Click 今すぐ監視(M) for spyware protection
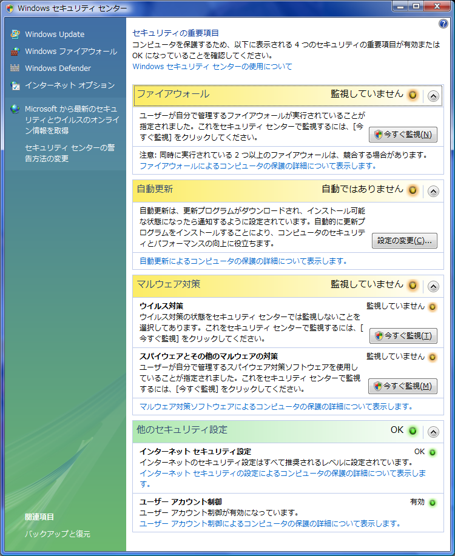 (402, 386)
